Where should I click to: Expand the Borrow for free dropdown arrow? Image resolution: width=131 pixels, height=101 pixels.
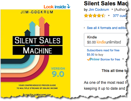tap(123, 59)
